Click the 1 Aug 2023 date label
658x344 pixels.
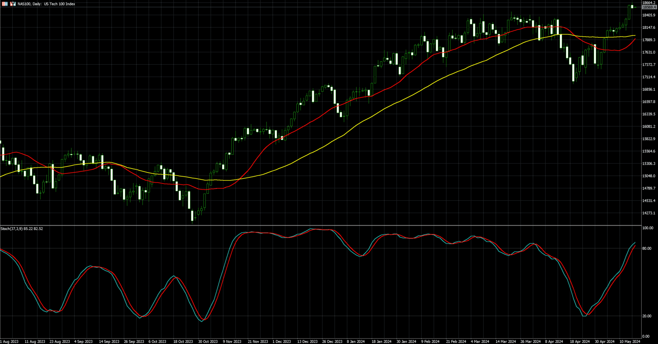coord(9,342)
